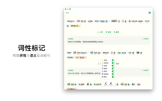Turn off the 助词 switch

pyautogui.click(x=113, y=71)
